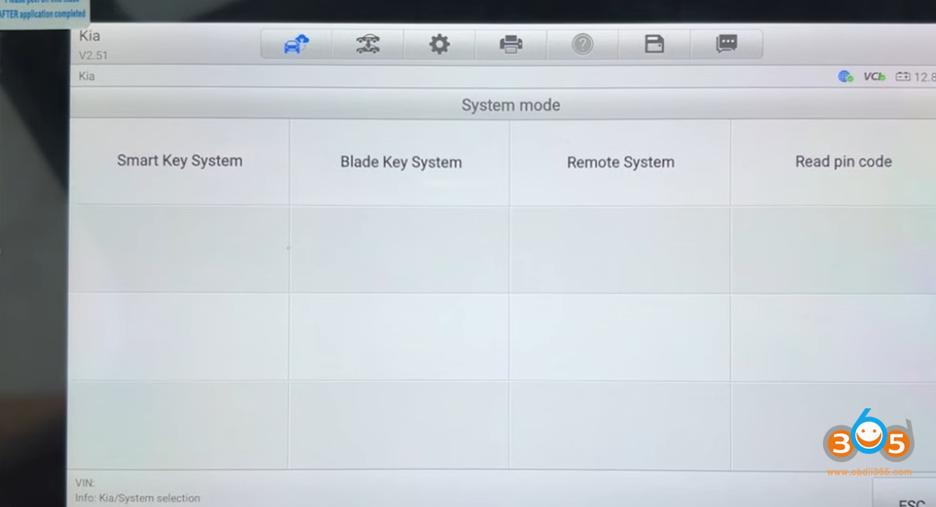Select Smart Key System
Screen dimensions: 936x507
coord(179,162)
